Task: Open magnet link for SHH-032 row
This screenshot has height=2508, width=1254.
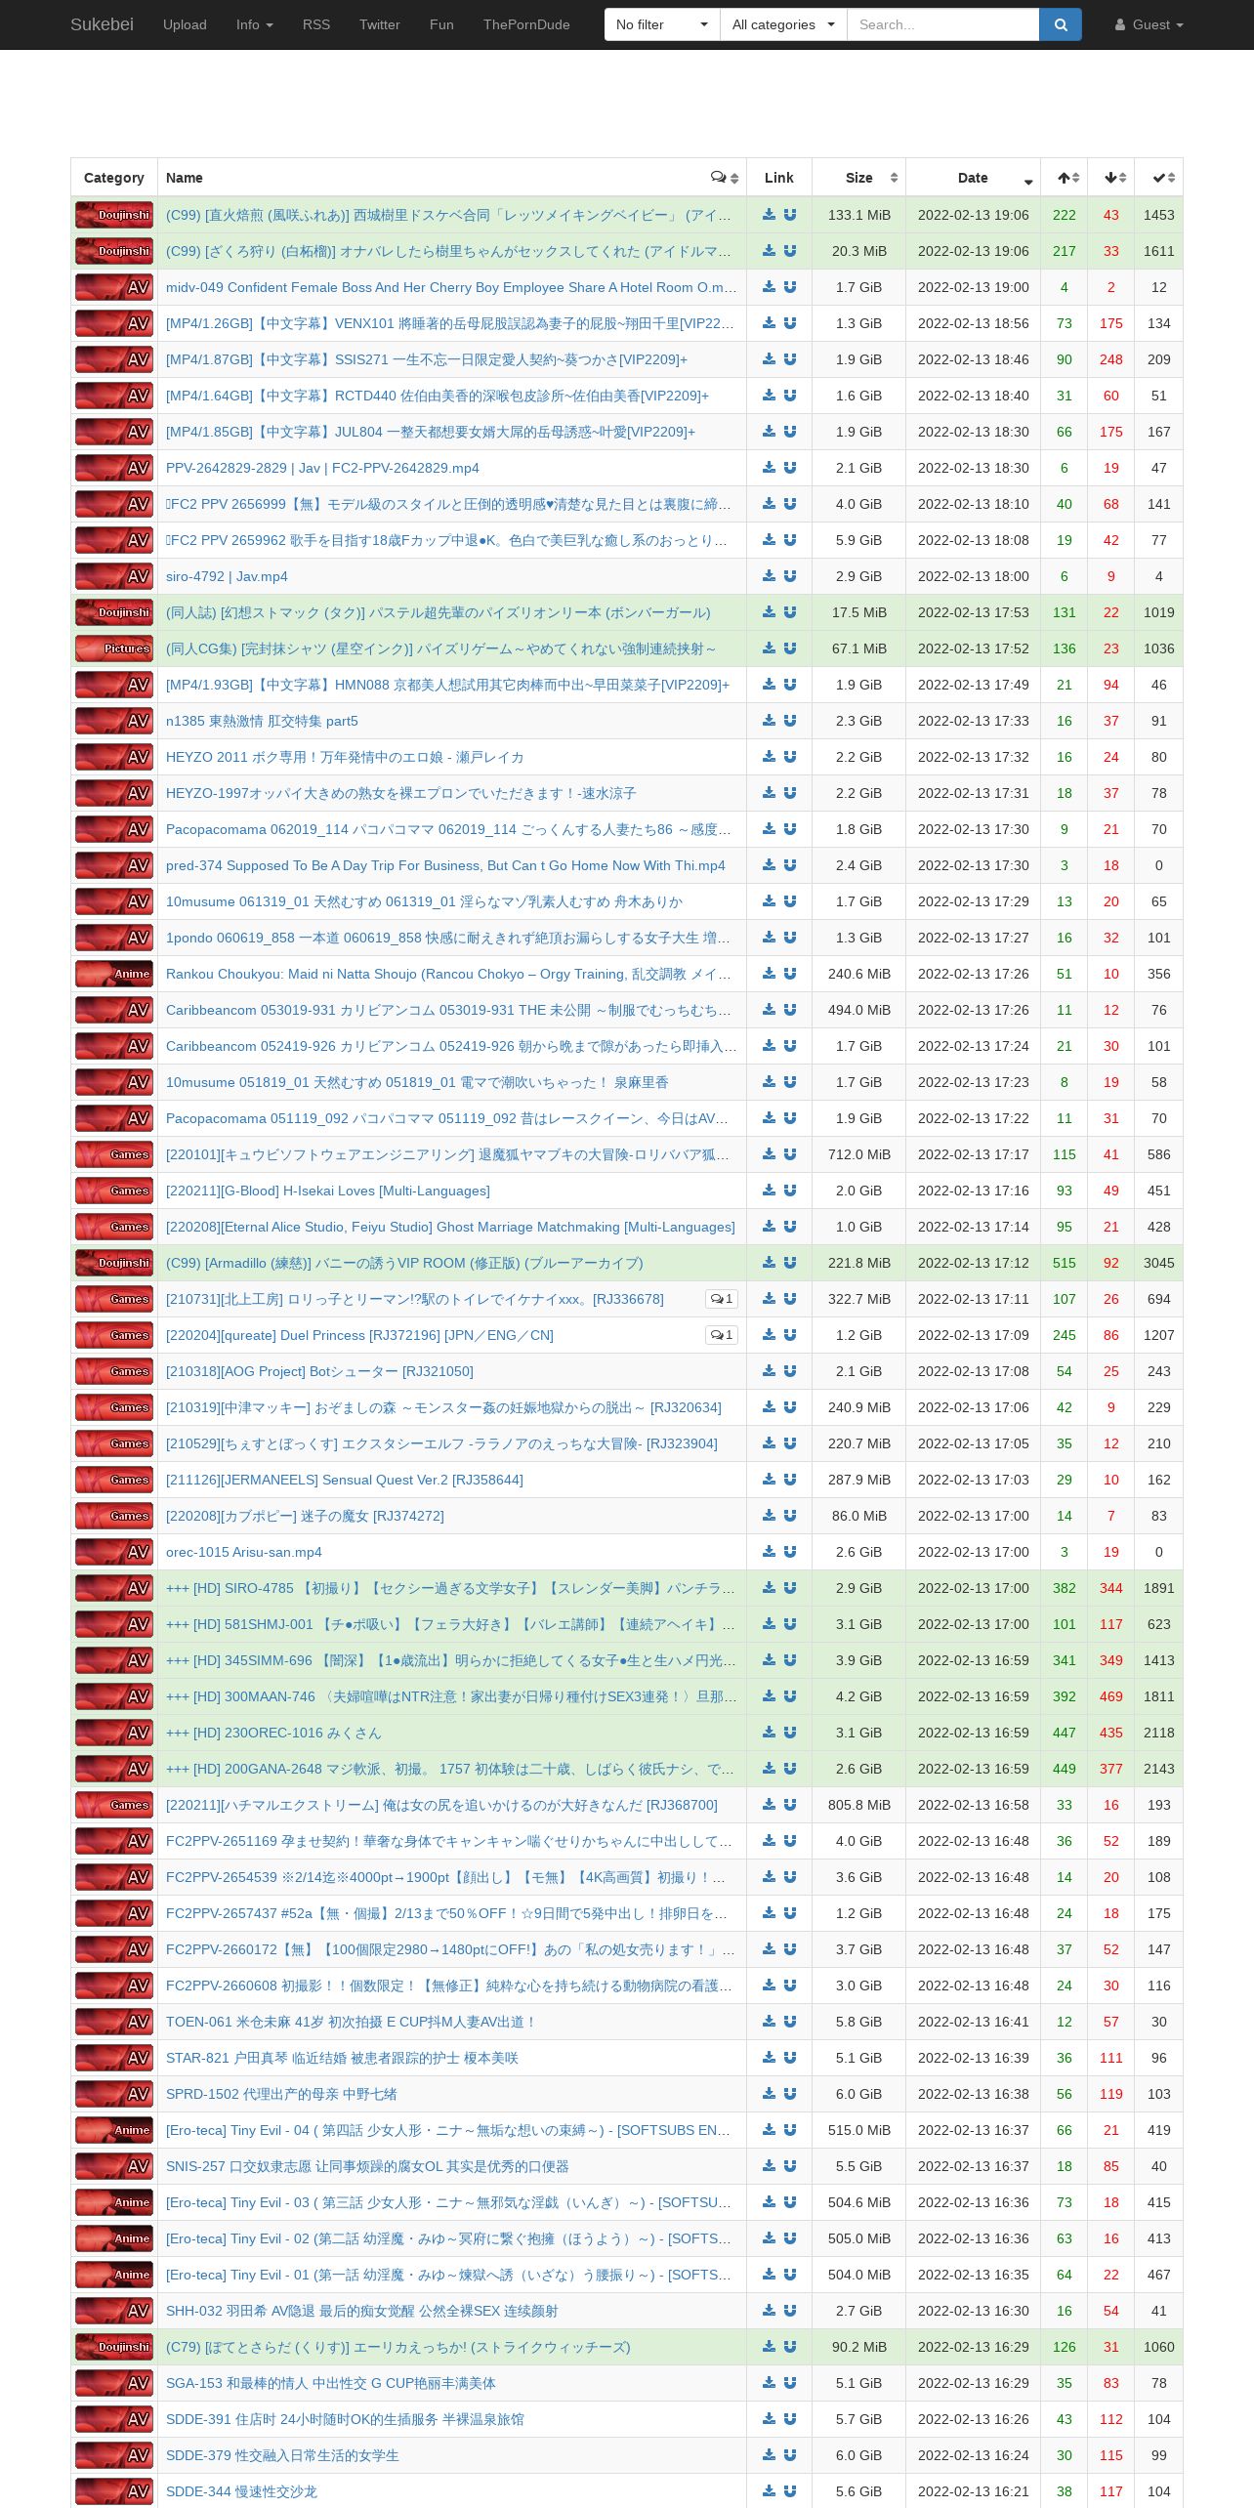Action: tap(790, 2311)
